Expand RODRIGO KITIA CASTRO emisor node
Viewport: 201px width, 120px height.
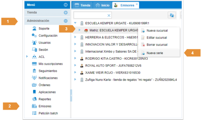76,59
